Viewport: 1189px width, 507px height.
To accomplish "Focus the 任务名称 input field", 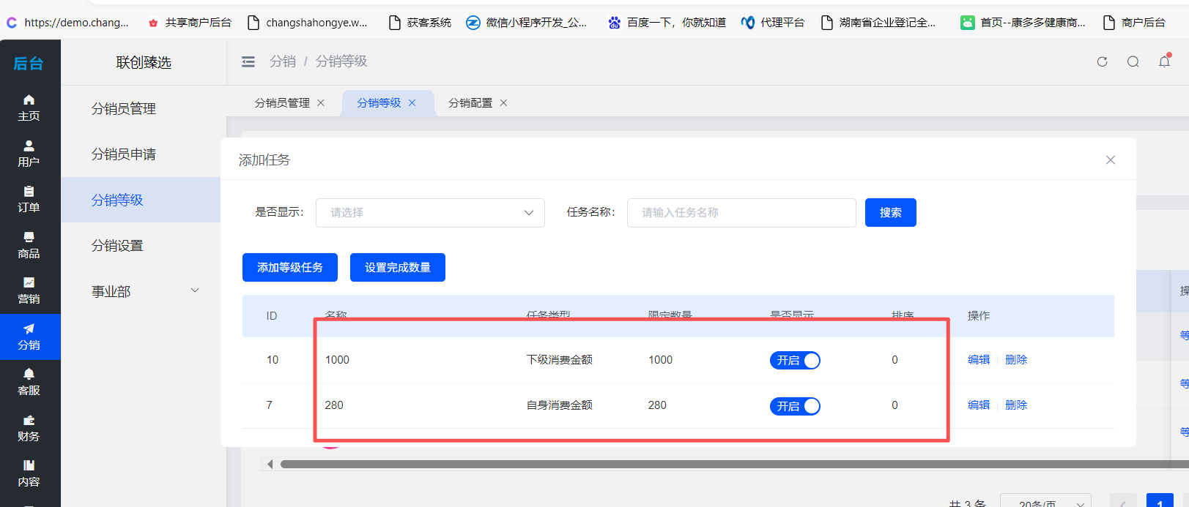I will 741,213.
